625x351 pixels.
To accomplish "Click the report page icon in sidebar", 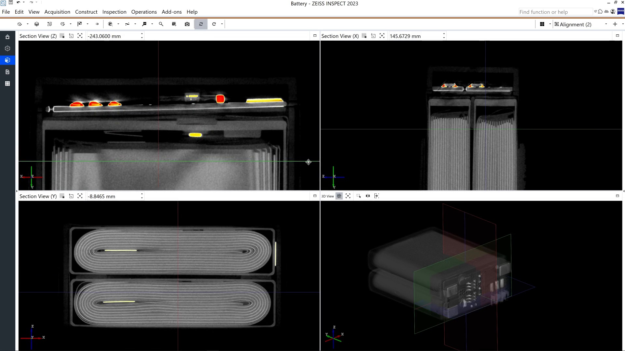I will coord(7,72).
